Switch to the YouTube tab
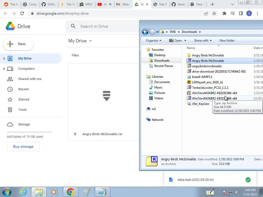263x197 pixels. click(105, 4)
